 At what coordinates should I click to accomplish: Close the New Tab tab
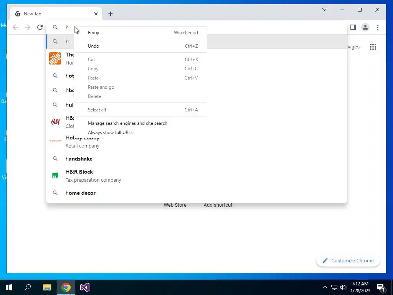click(x=96, y=14)
